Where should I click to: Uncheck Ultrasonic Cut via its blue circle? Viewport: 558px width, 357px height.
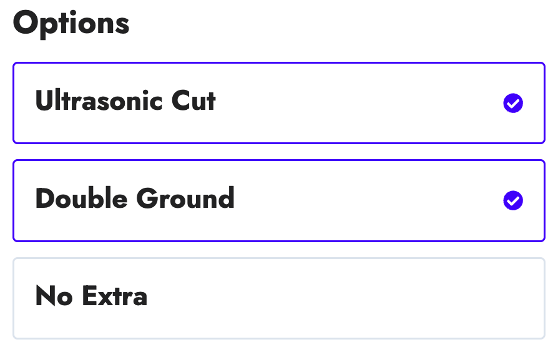pyautogui.click(x=513, y=103)
